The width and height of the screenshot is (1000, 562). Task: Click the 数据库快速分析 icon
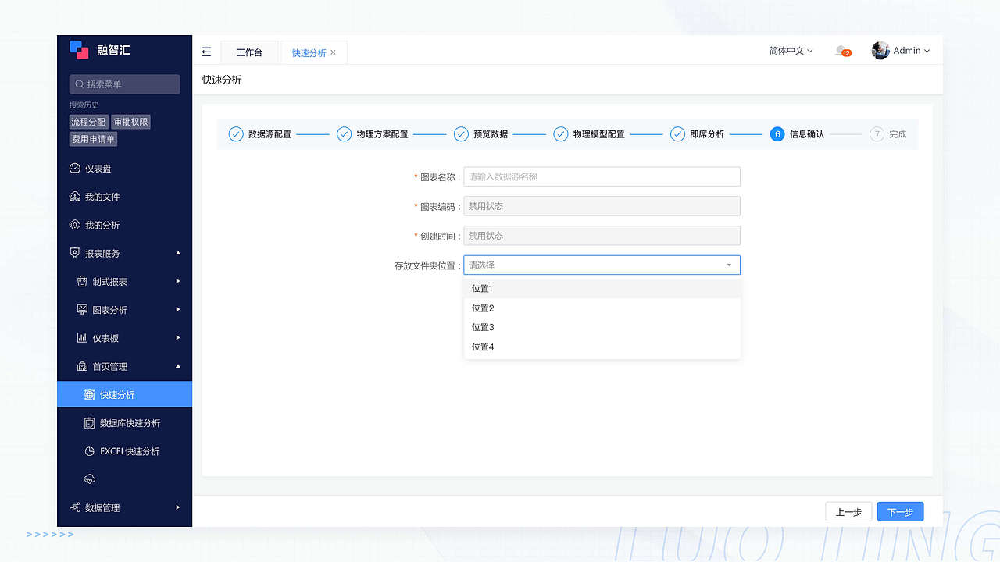coord(90,423)
